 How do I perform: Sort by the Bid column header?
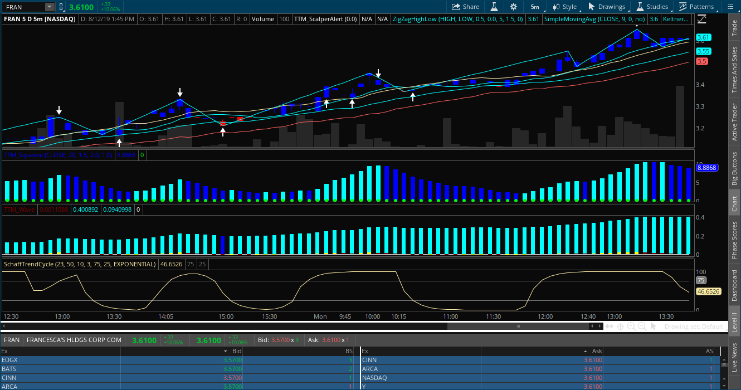tap(237, 351)
